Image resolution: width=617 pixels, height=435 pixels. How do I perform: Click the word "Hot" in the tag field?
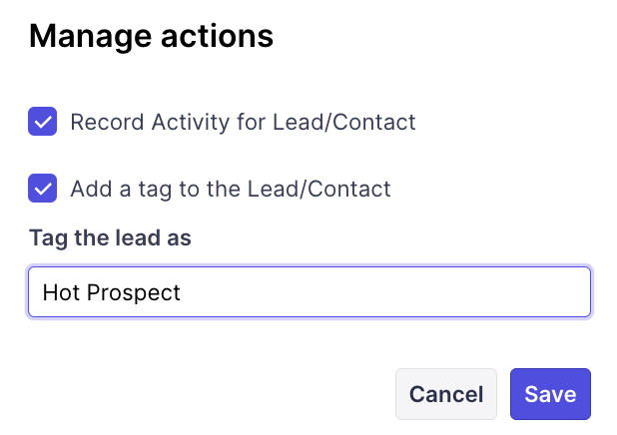pyautogui.click(x=58, y=292)
